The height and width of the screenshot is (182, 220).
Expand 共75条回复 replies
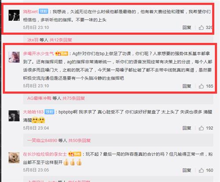73,98
